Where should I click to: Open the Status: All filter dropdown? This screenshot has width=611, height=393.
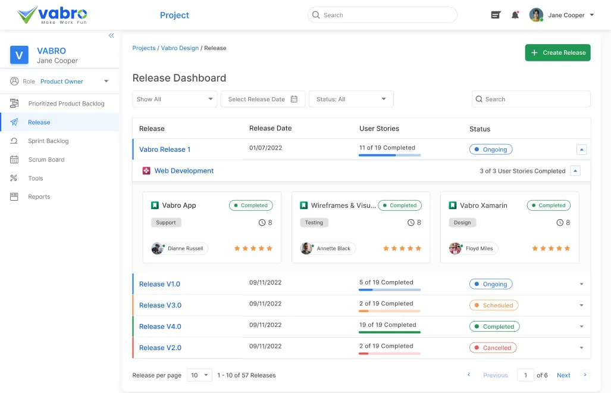(351, 99)
